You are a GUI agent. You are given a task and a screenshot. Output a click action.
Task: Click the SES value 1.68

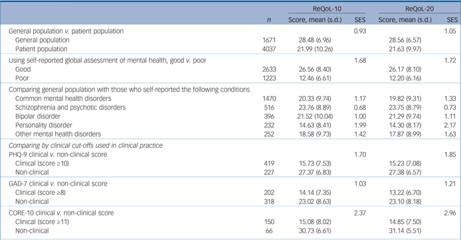[360, 60]
